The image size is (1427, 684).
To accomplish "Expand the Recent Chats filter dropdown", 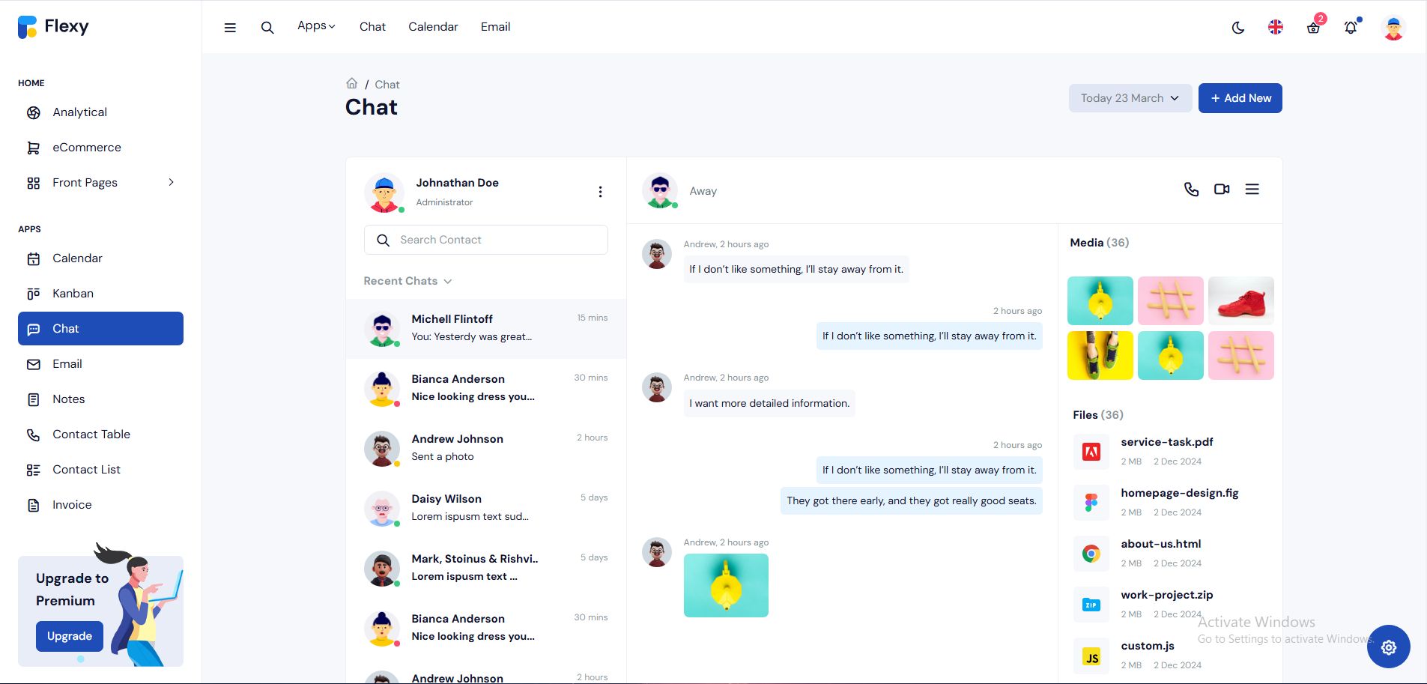I will coord(408,281).
